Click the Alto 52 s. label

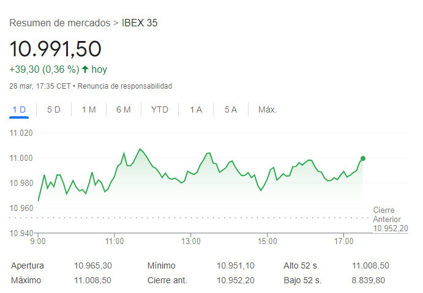pos(301,265)
